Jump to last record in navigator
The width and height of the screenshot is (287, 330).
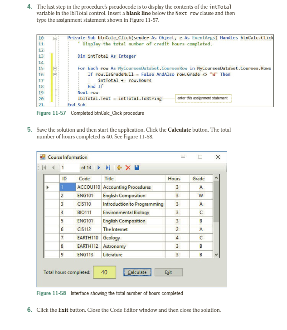(x=108, y=168)
